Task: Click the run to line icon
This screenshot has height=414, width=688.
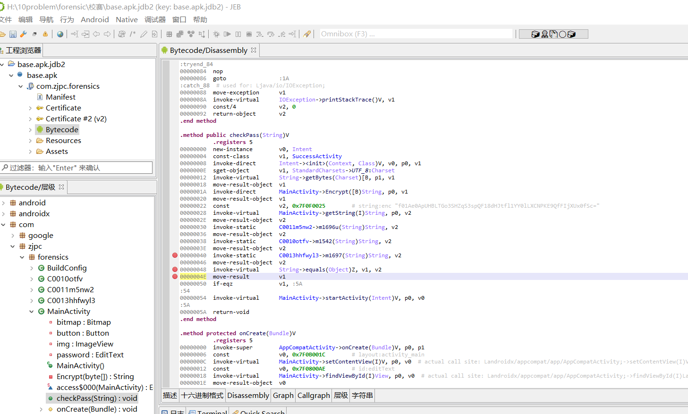Action: pos(293,34)
